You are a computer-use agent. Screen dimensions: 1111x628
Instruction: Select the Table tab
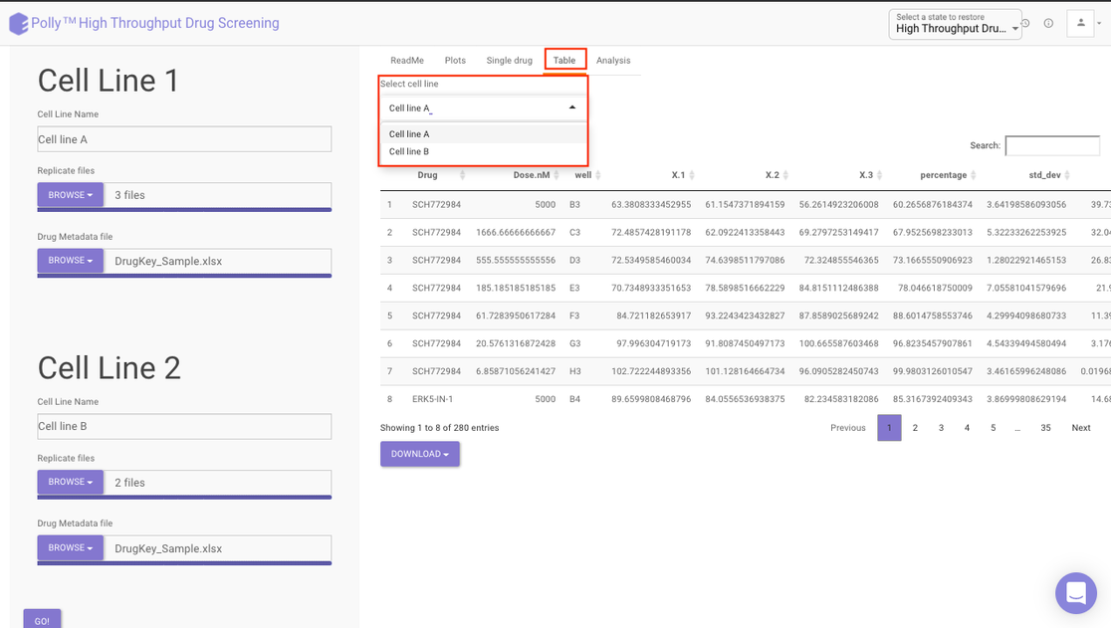click(x=564, y=60)
